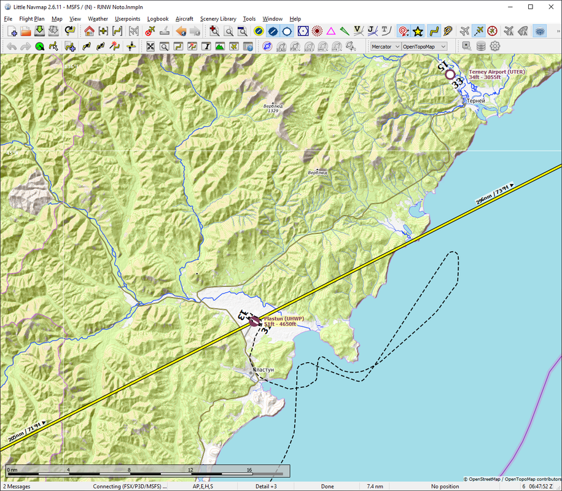Show Jet airways J icon
Image resolution: width=562 pixels, height=491 pixels.
(x=372, y=31)
